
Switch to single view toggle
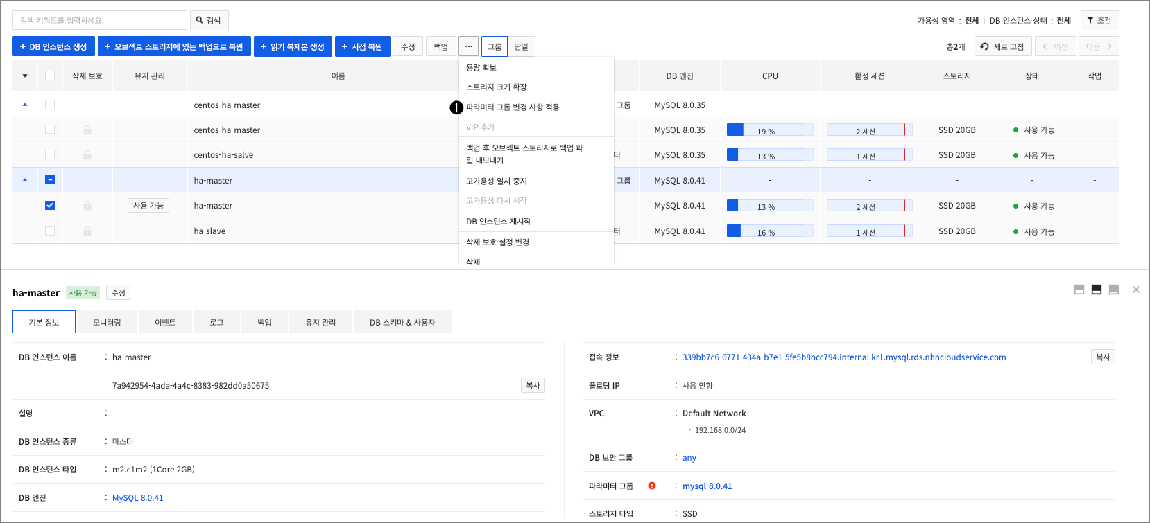click(522, 46)
